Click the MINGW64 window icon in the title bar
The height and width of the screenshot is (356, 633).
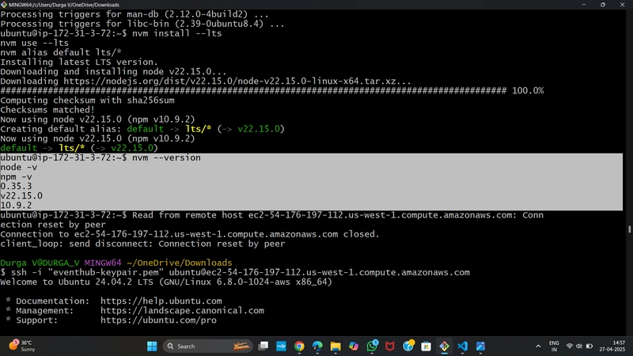4,5
